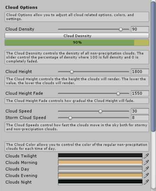Click the Cloud Color help text box
156x191 pixels.
coord(77,146)
